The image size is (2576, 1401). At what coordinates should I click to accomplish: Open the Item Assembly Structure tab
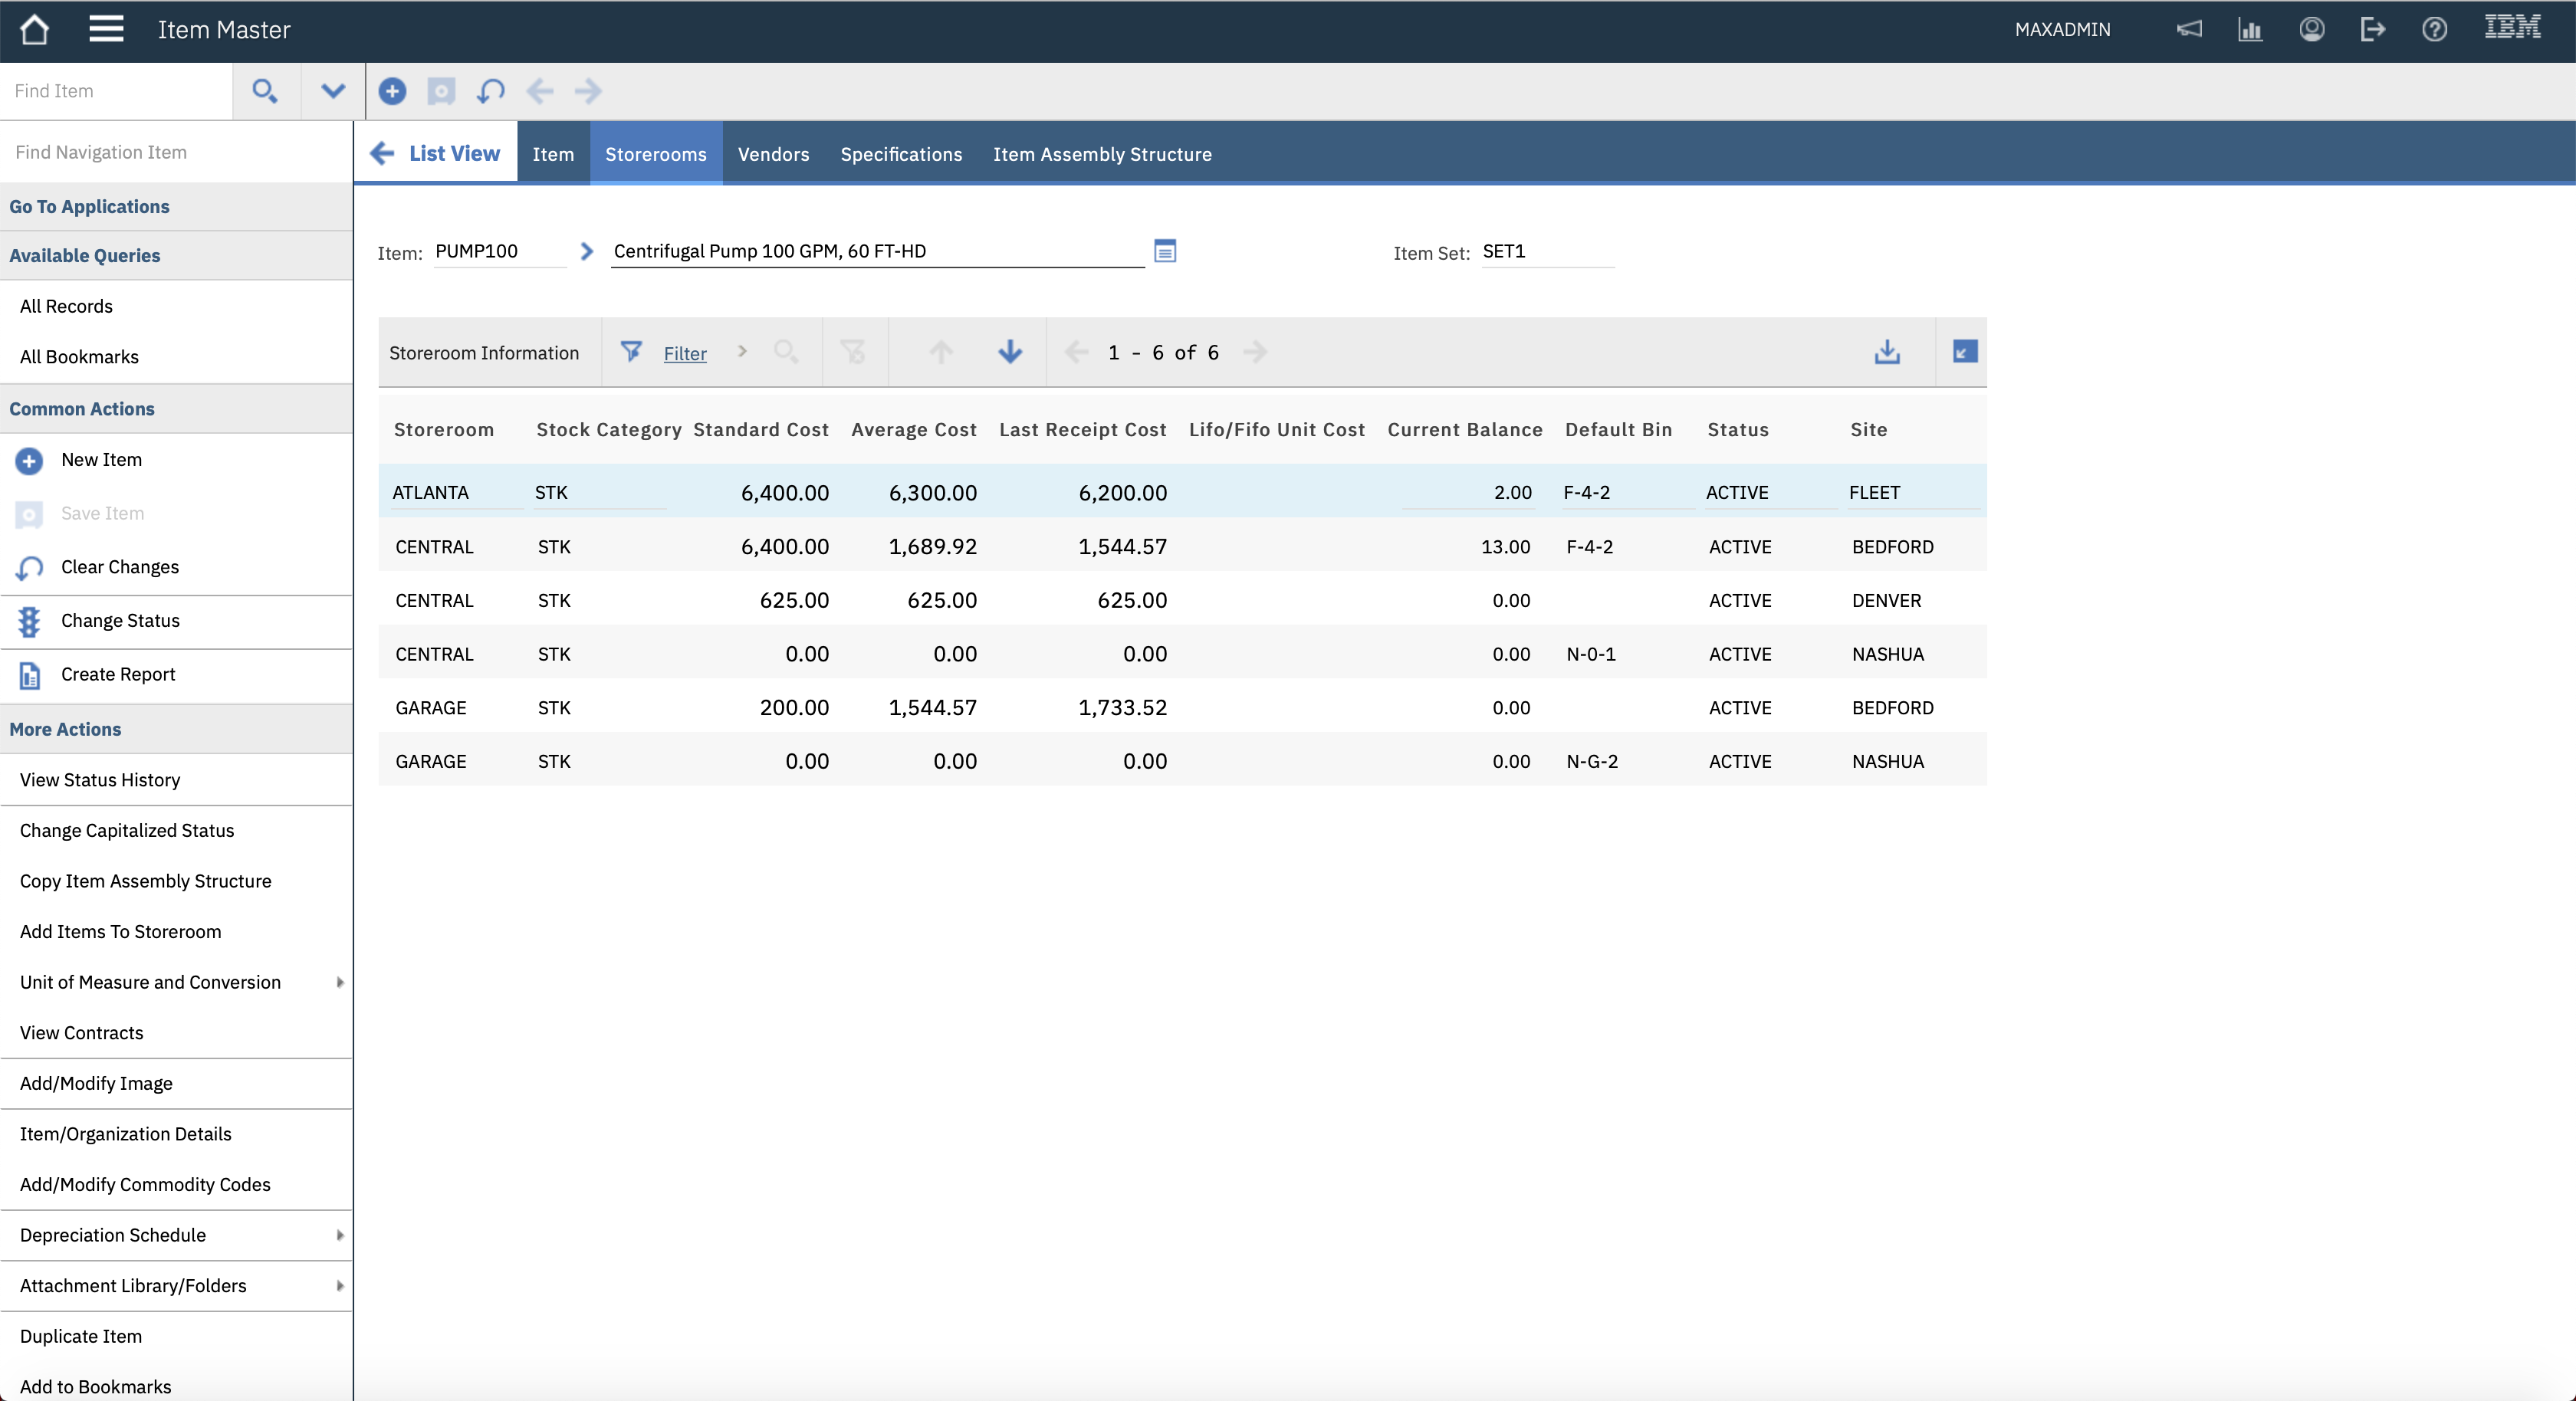click(1102, 154)
